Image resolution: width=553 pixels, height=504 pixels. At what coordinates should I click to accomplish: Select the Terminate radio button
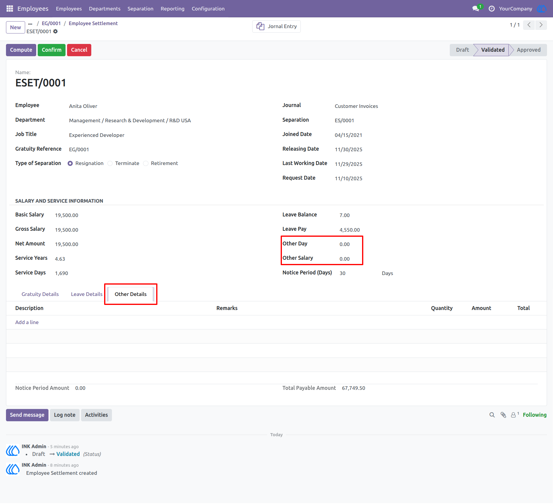(x=110, y=164)
